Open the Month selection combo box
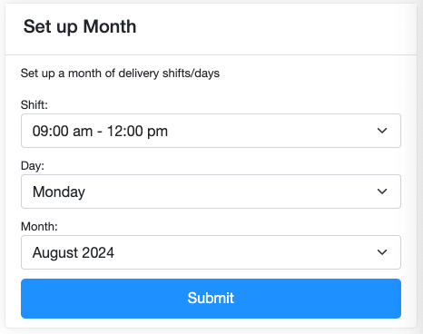The height and width of the screenshot is (334, 423). [x=211, y=252]
